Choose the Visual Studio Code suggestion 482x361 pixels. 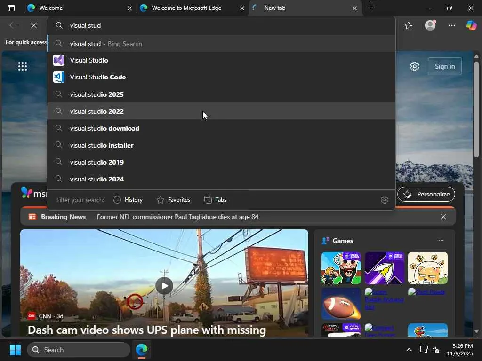(221, 77)
